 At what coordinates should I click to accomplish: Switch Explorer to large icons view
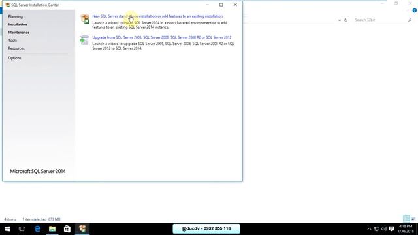[413, 219]
